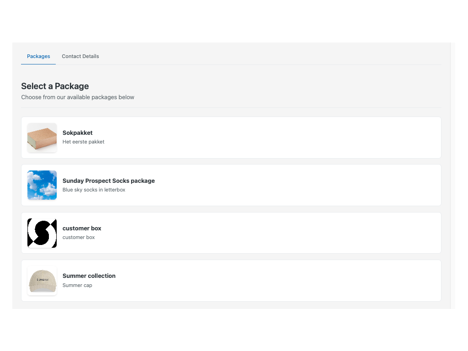Click the Summer cap description text
The image size is (468, 351).
coord(77,285)
